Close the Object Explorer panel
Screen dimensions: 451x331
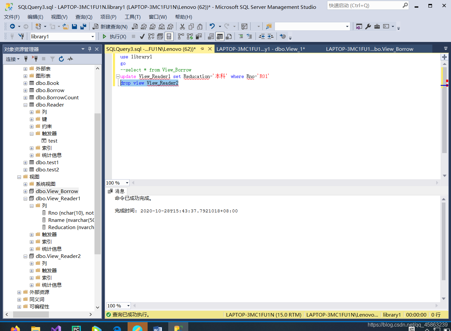pyautogui.click(x=97, y=49)
